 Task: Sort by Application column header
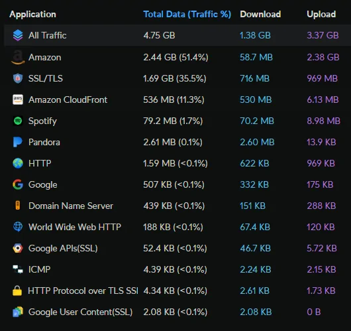tap(32, 15)
